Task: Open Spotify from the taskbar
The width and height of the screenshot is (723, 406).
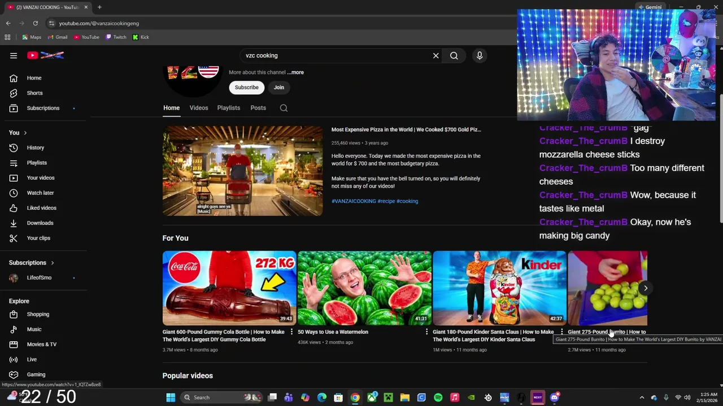Action: click(438, 398)
